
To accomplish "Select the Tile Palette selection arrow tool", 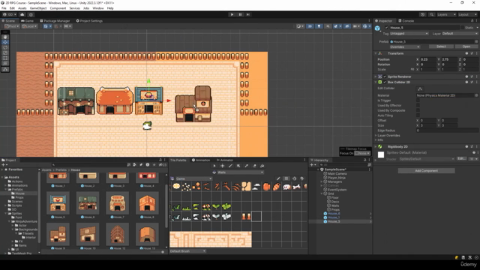I will [x=214, y=166].
